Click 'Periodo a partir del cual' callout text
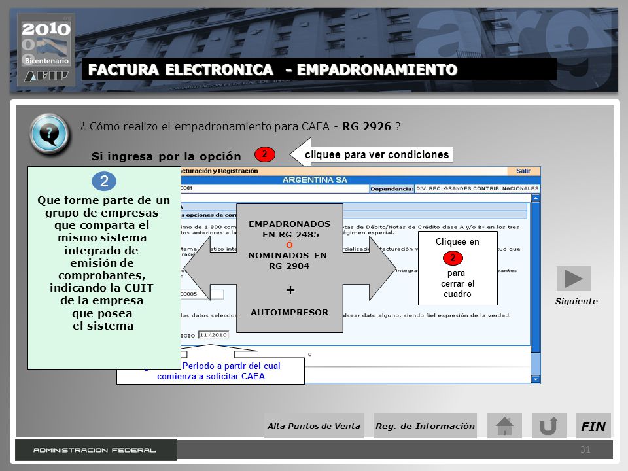The height and width of the screenshot is (471, 628). coord(231,366)
